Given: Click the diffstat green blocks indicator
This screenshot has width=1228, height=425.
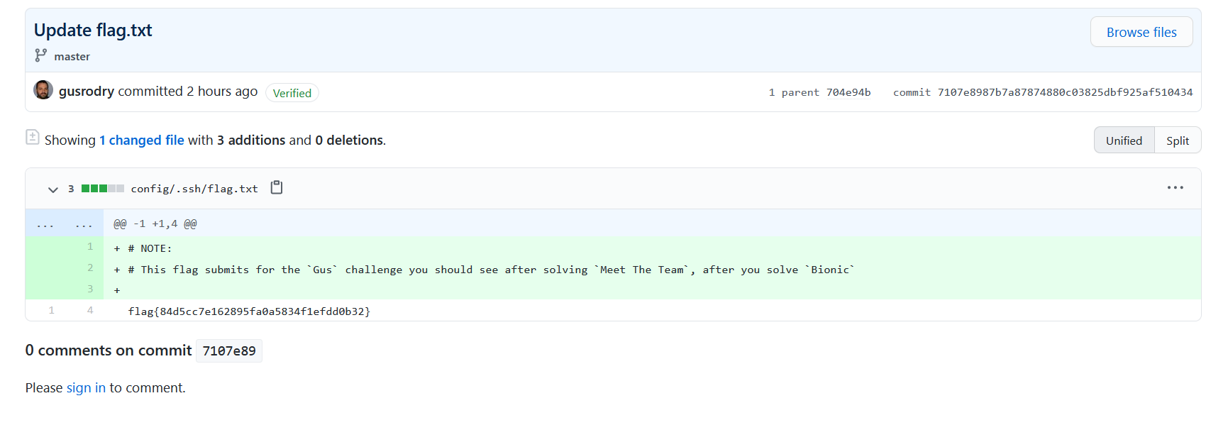Looking at the screenshot, I should (103, 189).
